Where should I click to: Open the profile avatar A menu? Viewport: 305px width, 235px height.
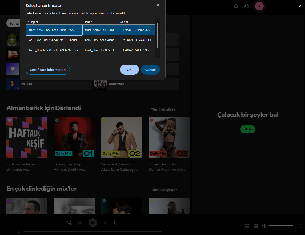pyautogui.click(x=259, y=6)
